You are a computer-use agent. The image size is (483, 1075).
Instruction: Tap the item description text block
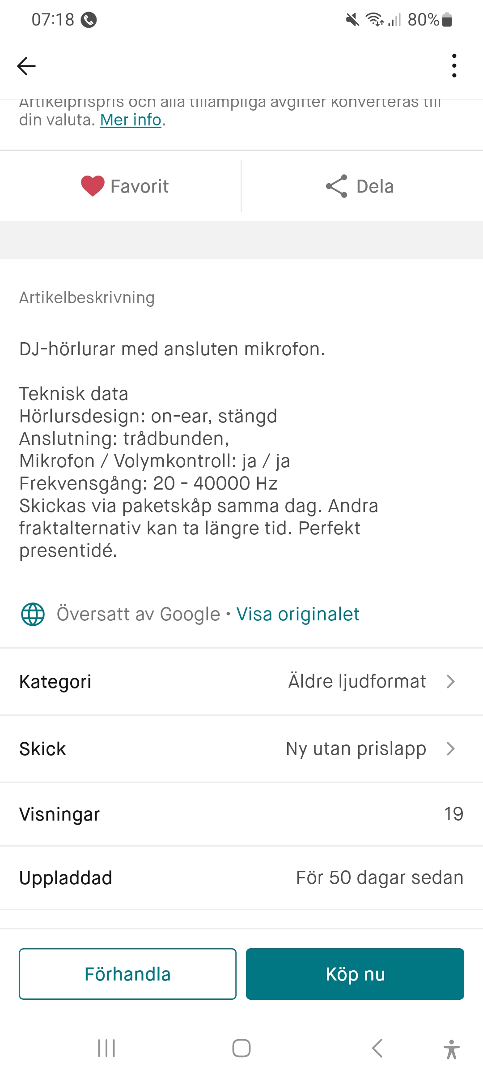[199, 450]
